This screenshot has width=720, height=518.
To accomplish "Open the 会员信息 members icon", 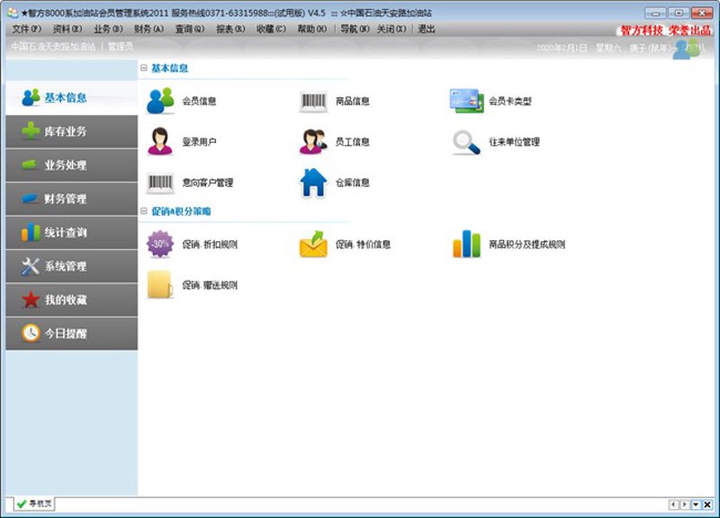I will coord(160,101).
